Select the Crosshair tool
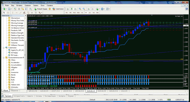Viewport: 190px width, 102px height. pos(8,13)
